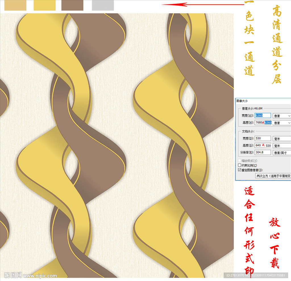Click the 高度(H) label
Image resolution: width=291 pixels, height=281 pixels.
(248, 122)
